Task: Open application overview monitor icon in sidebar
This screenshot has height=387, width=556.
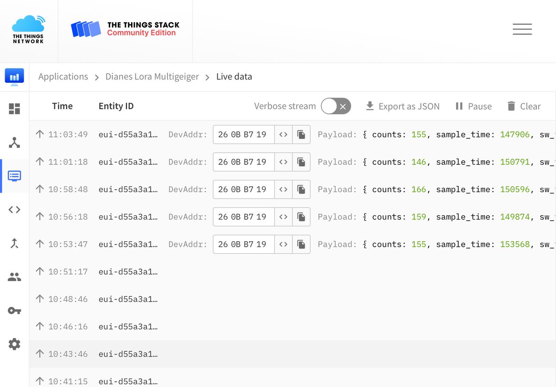Action: coord(14,77)
